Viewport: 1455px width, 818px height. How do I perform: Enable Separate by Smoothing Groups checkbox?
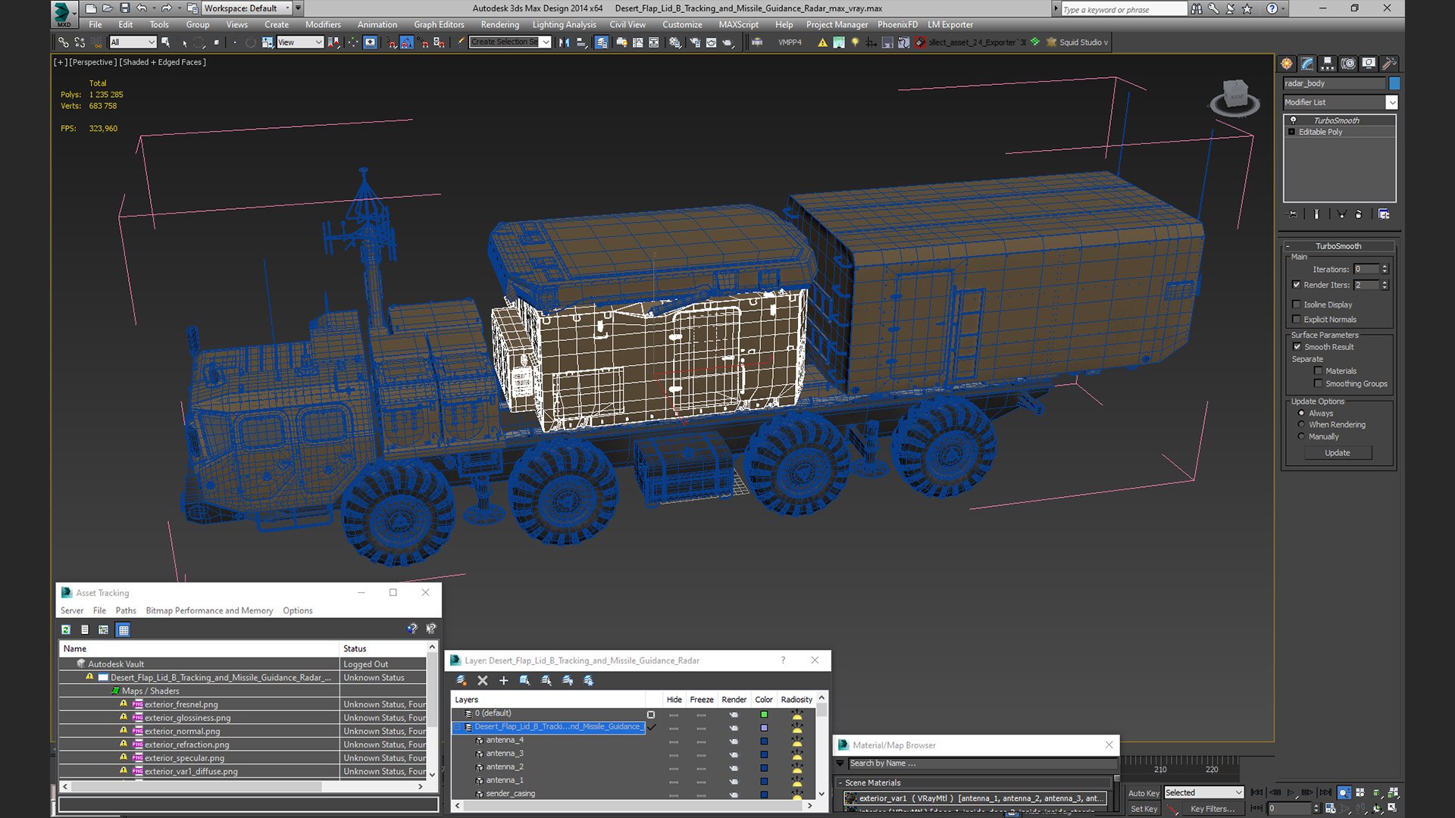pyautogui.click(x=1318, y=384)
